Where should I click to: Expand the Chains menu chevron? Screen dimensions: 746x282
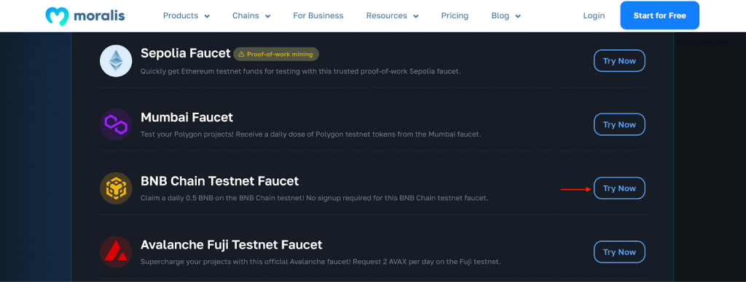(x=268, y=16)
